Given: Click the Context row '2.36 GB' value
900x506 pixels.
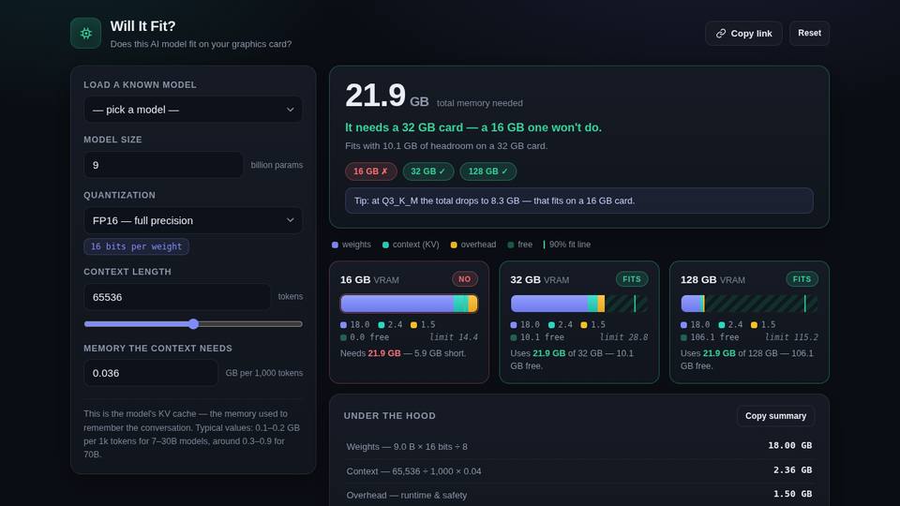Looking at the screenshot, I should [x=792, y=470].
